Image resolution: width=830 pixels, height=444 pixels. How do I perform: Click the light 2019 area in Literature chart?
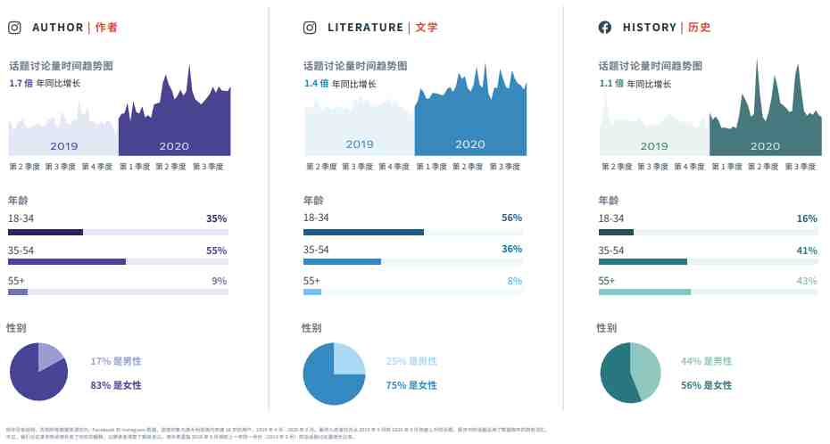point(360,128)
